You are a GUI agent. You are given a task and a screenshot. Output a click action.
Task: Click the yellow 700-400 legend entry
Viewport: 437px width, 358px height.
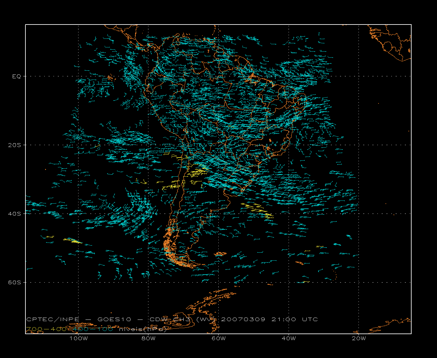[x=46, y=329]
